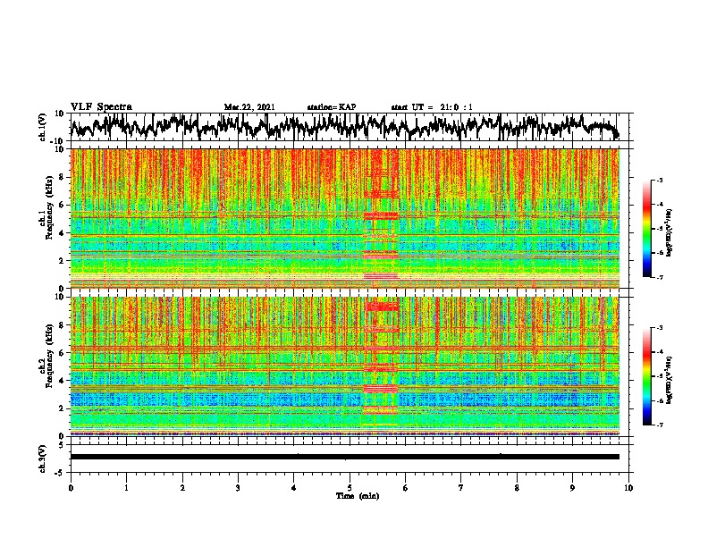
Task: Click the time axis tick label "8"
Action: [517, 488]
